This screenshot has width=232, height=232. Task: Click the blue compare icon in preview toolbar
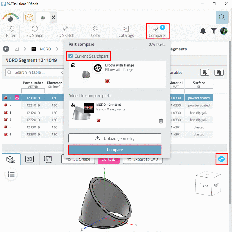pos(221,159)
